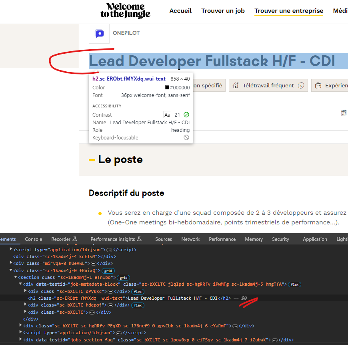
Task: Click the briefcase icon beside Expérience tag
Action: click(318, 85)
